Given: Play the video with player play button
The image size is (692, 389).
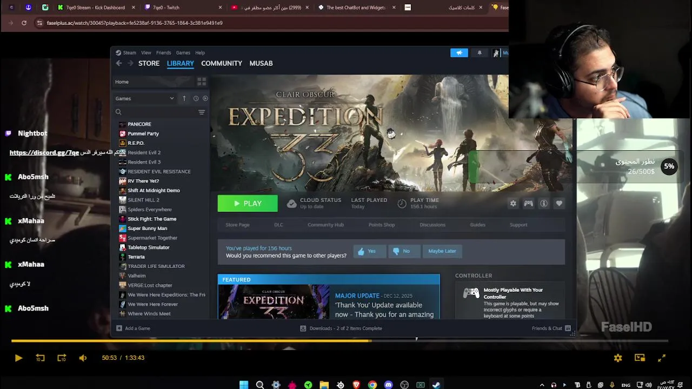Looking at the screenshot, I should [18, 358].
